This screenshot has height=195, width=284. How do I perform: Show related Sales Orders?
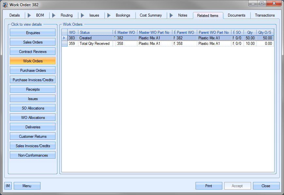tap(33, 42)
